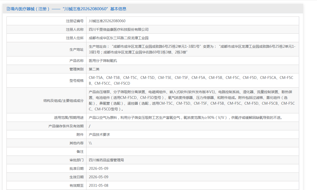Select the label '注册证编号'
317x190 pixels.
(x=75, y=21)
